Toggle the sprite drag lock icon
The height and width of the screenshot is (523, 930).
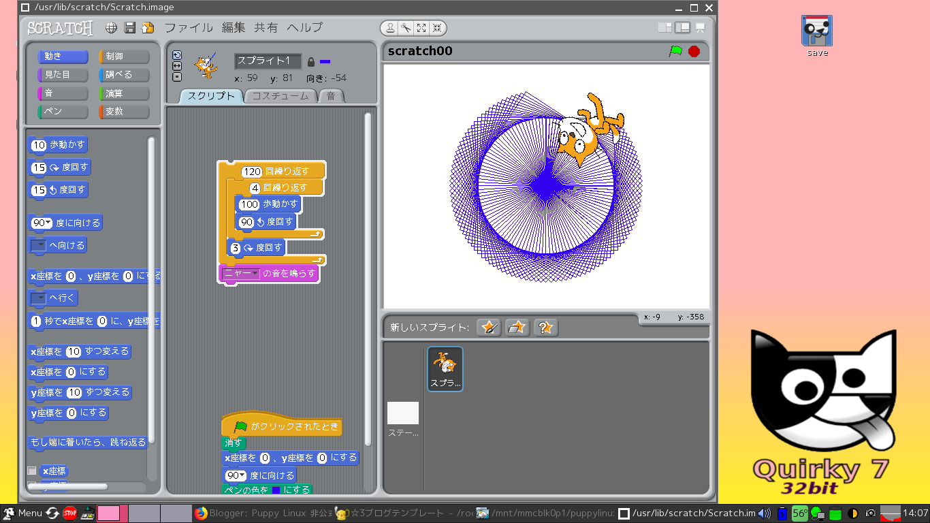click(x=311, y=61)
